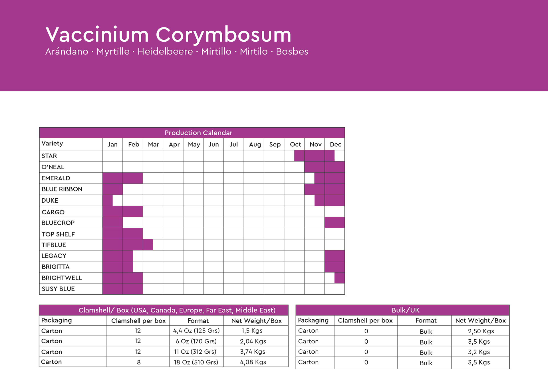Click the Feb month header
This screenshot has width=548, height=387.
pos(134,144)
